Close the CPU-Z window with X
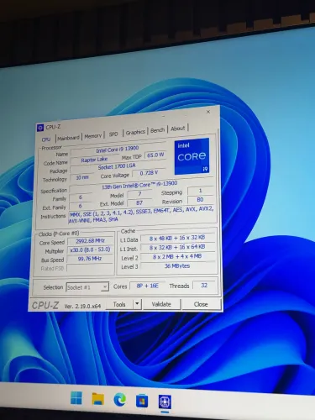The width and height of the screenshot is (315, 420). 208,112
